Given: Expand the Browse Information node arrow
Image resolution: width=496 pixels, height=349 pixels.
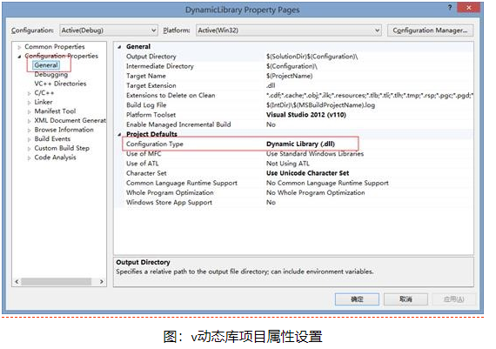Looking at the screenshot, I should [x=29, y=130].
